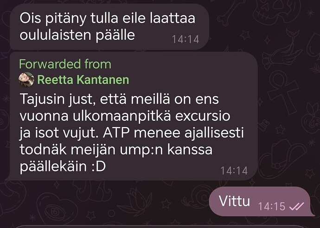Click the hand holding plant doodle
Screen dimensions: 320x228
tap(282, 50)
